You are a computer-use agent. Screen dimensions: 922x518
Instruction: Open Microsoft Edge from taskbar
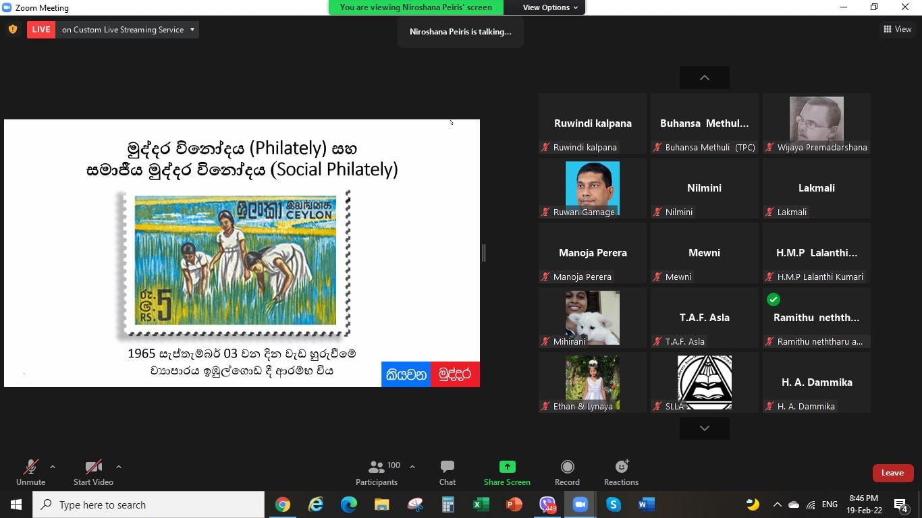[x=348, y=505]
